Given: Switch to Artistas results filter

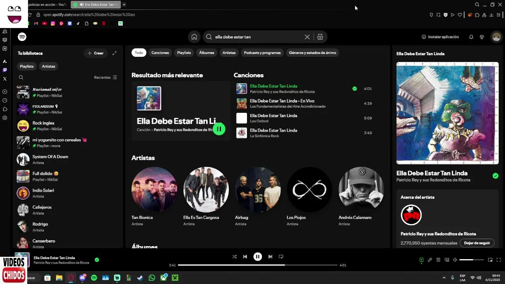Looking at the screenshot, I should coord(229,52).
